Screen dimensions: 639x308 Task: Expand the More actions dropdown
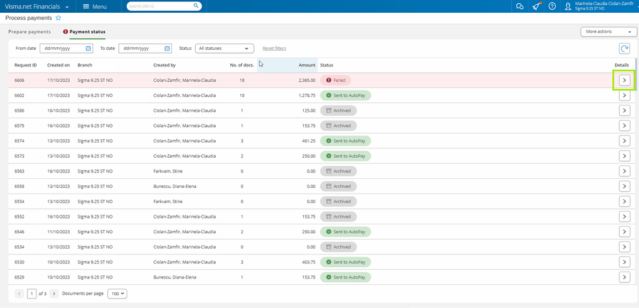(608, 31)
